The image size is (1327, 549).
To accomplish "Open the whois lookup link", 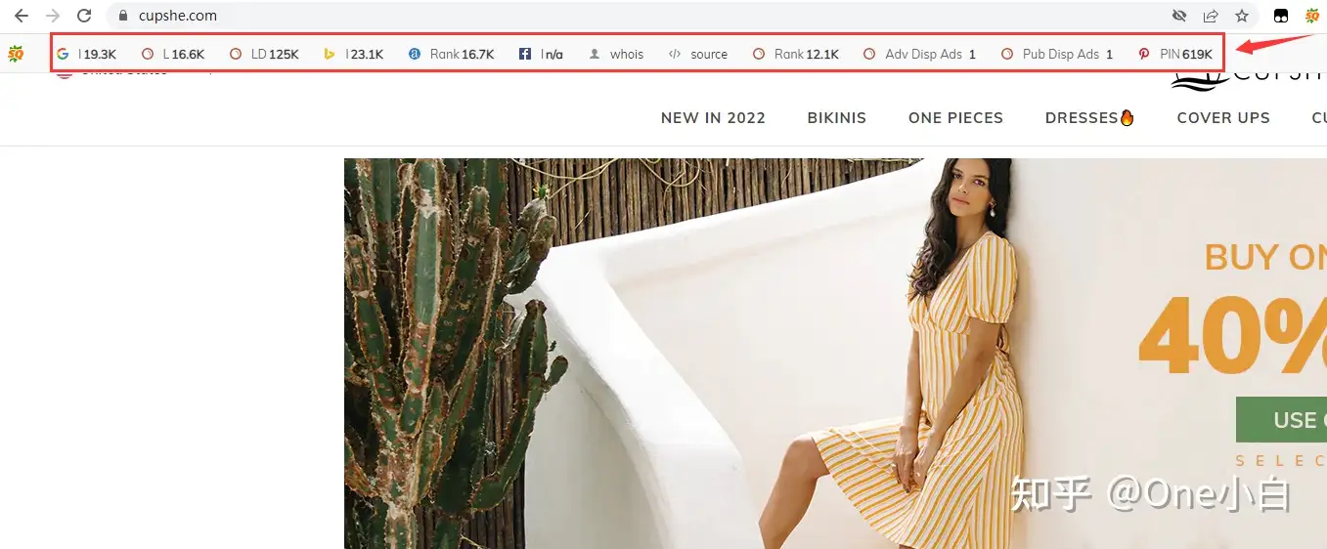I will tap(616, 55).
